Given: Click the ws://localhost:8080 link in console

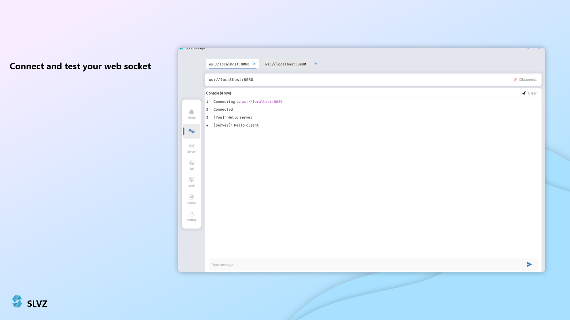Looking at the screenshot, I should (x=262, y=102).
